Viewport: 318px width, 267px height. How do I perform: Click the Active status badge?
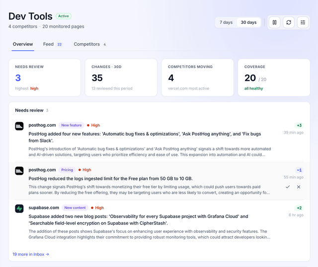coord(64,16)
